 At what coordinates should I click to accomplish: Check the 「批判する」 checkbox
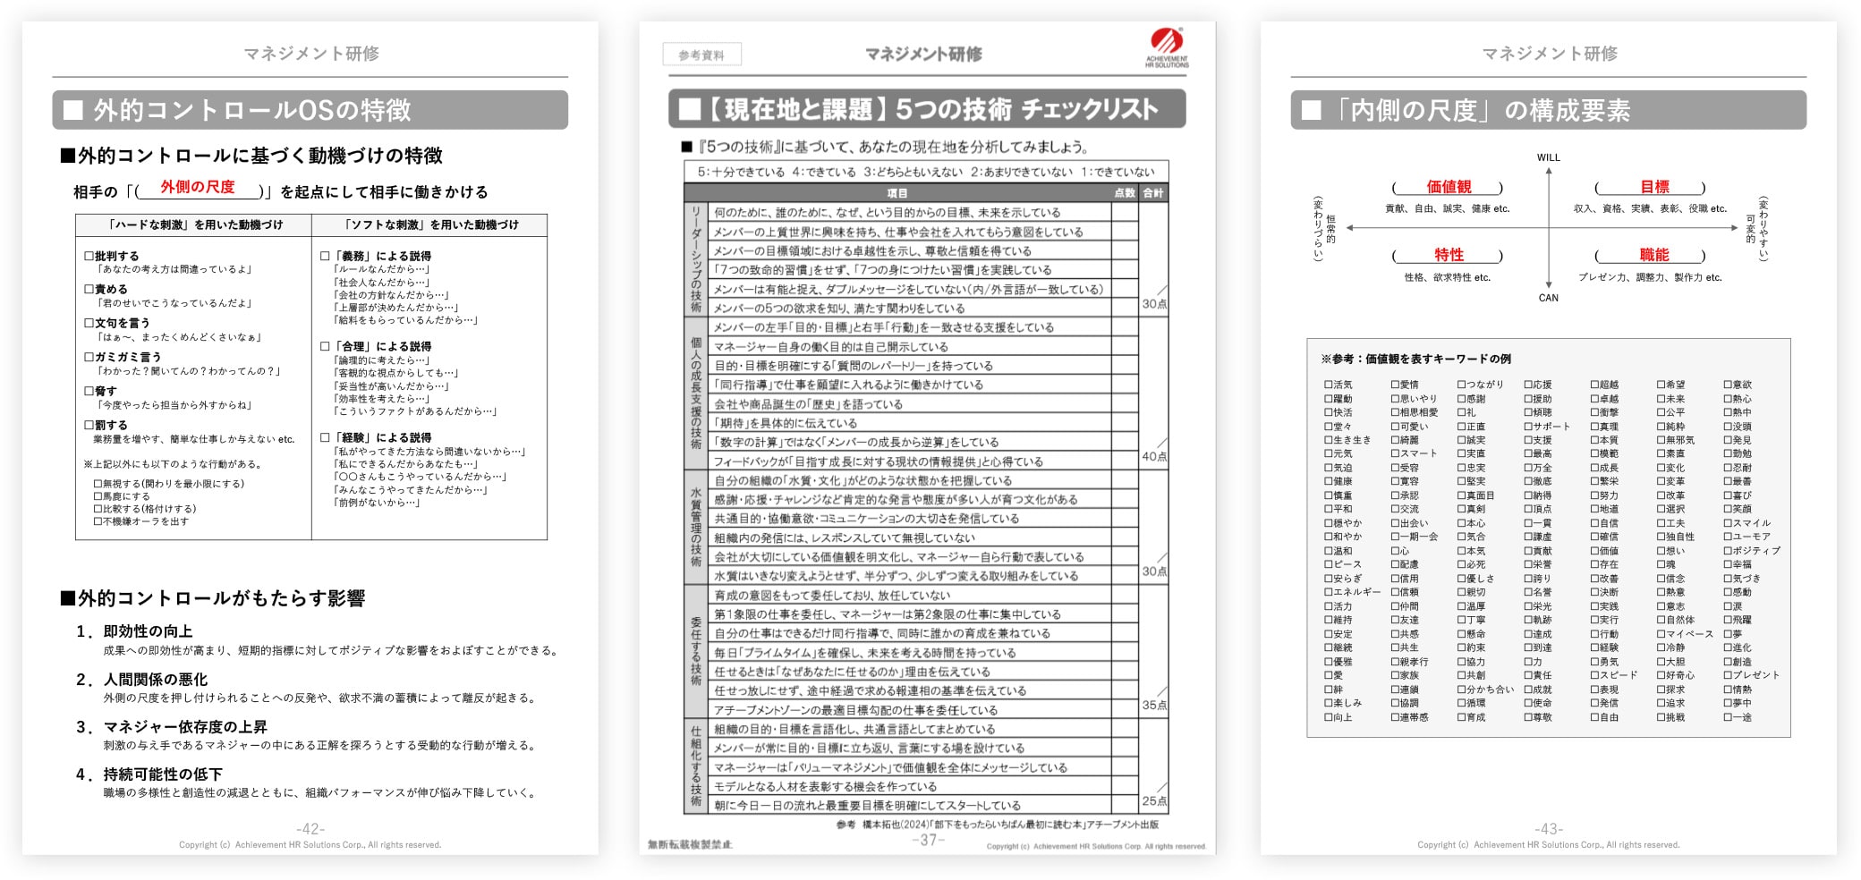tap(87, 254)
